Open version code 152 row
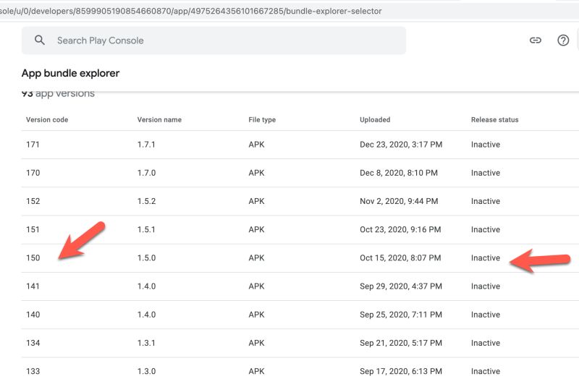Viewport: 579px width, 379px height. coord(300,202)
